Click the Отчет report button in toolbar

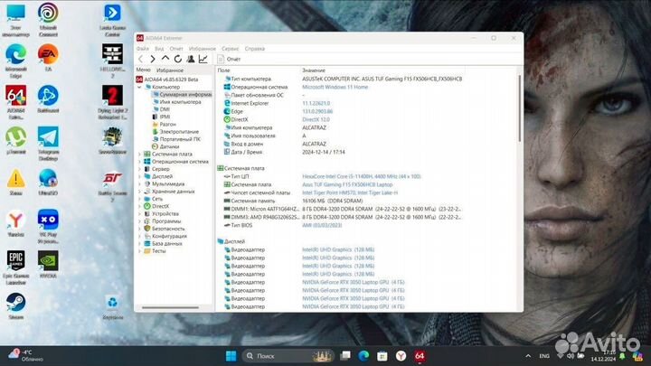click(230, 59)
